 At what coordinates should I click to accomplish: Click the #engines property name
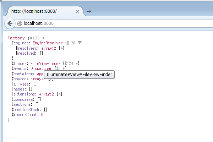[20, 43]
